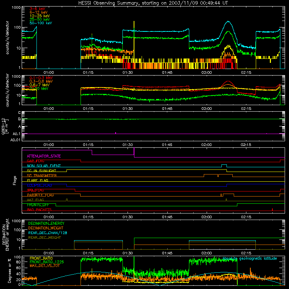Select the ATTENUATOR_STATE flag label
This screenshot has width=289, height=289.
pyautogui.click(x=44, y=156)
